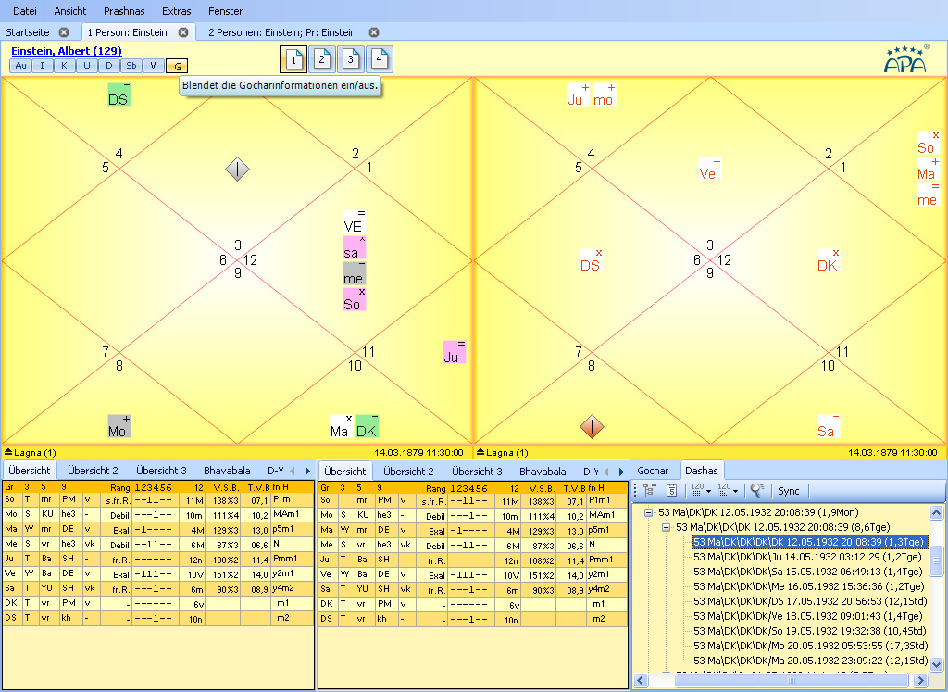Image resolution: width=948 pixels, height=692 pixels.
Task: Click the pink So marker in the chart
Action: click(x=355, y=299)
